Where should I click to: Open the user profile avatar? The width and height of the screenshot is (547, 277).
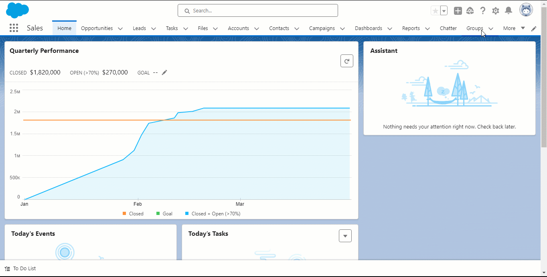[526, 10]
